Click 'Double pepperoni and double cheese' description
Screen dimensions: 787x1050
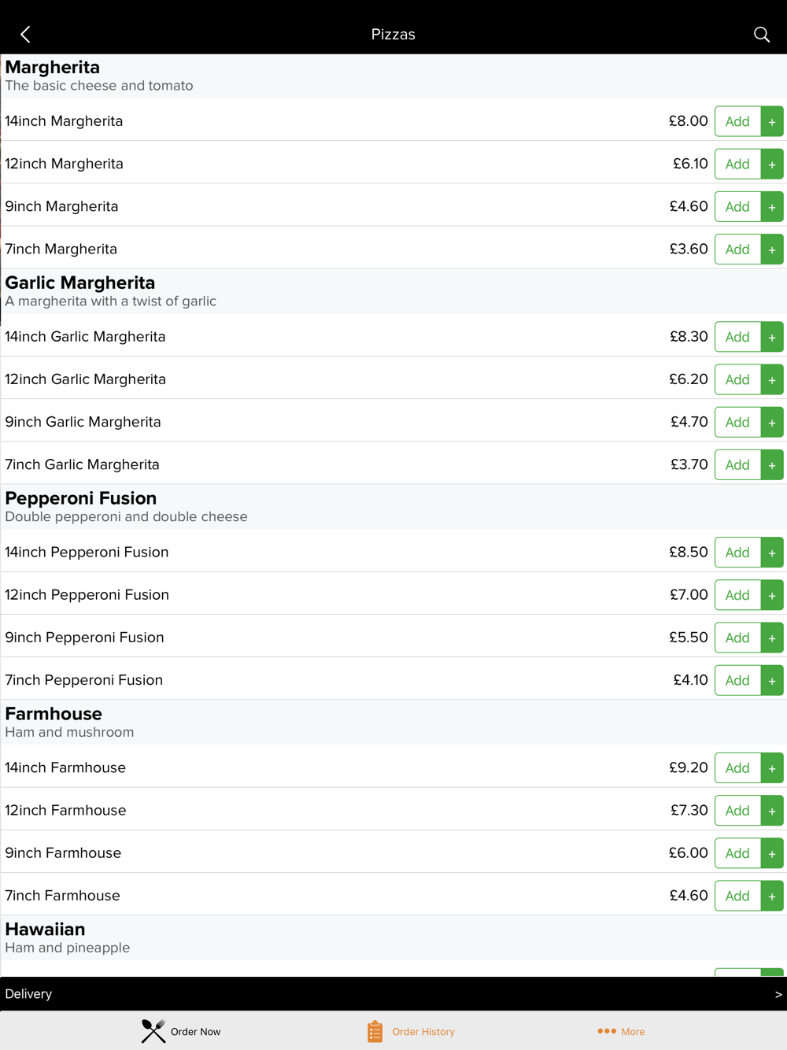pos(126,517)
